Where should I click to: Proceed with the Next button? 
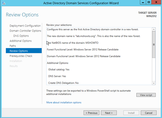click(109, 113)
